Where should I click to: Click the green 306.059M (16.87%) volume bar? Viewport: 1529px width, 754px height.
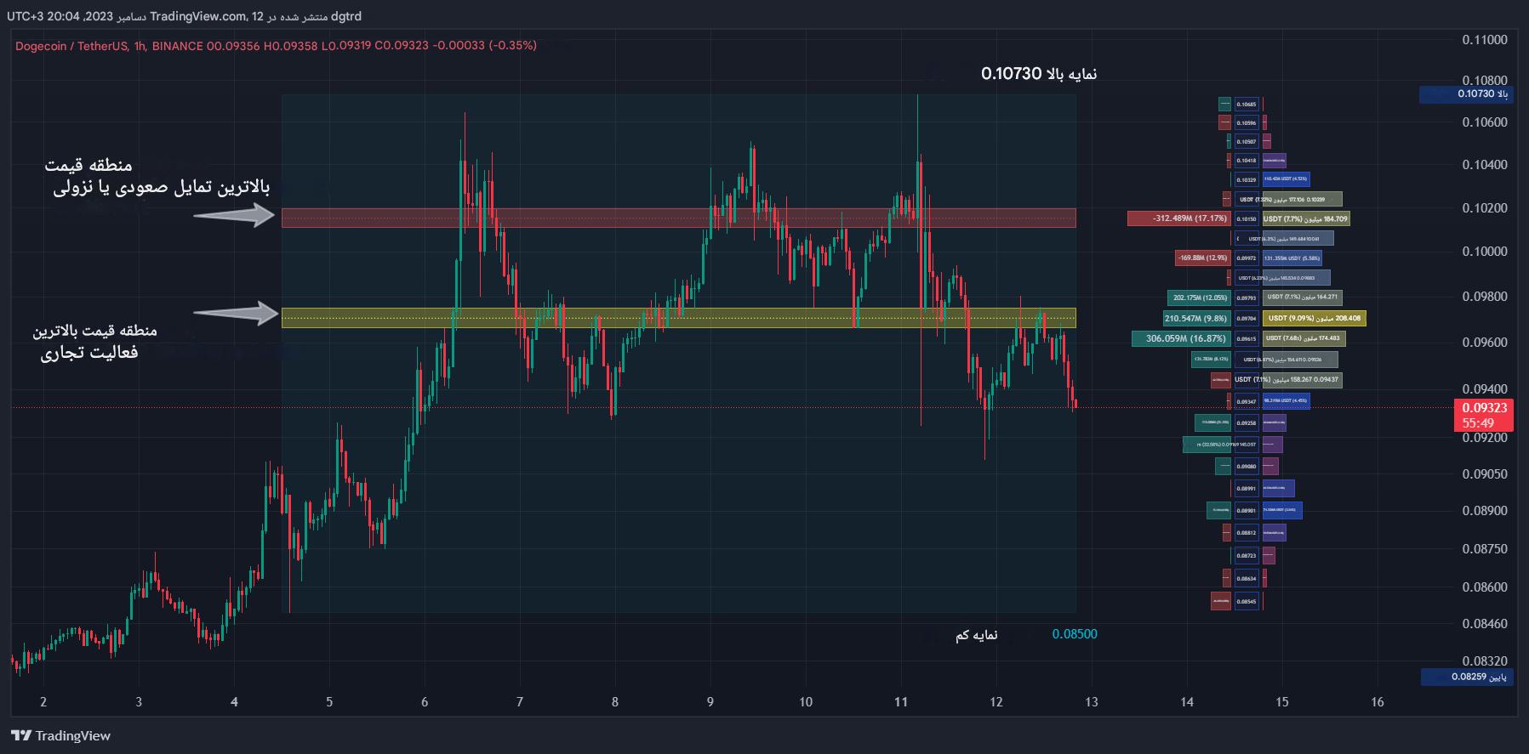click(x=1181, y=338)
